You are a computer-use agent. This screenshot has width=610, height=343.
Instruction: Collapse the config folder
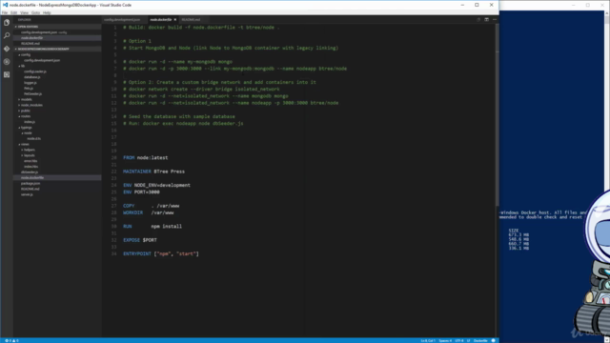point(26,55)
